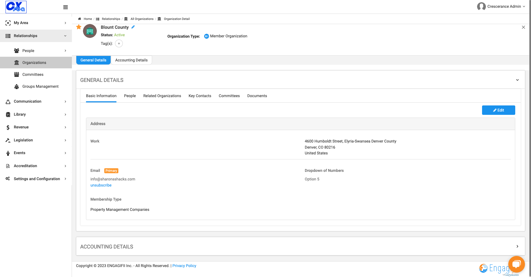
Task: Open Crescerance Admin user dropdown
Action: point(506,6)
